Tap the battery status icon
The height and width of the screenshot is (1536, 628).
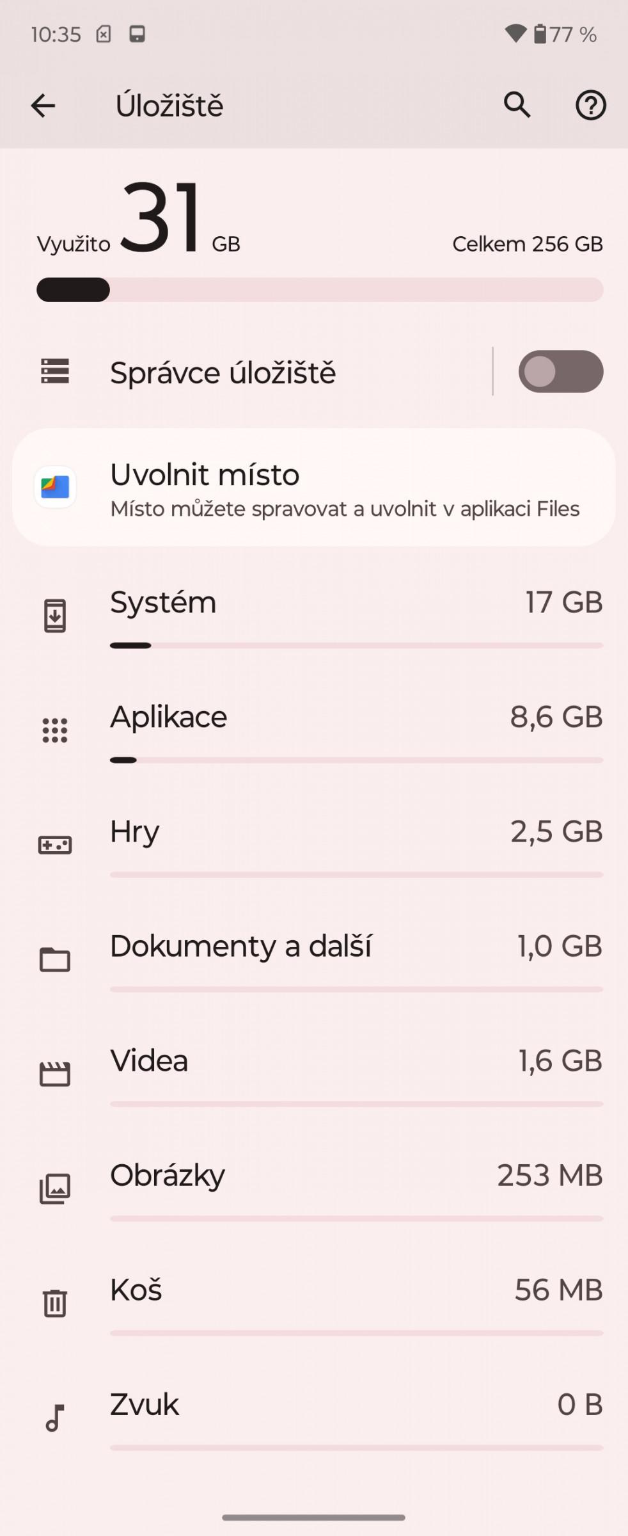tap(540, 33)
